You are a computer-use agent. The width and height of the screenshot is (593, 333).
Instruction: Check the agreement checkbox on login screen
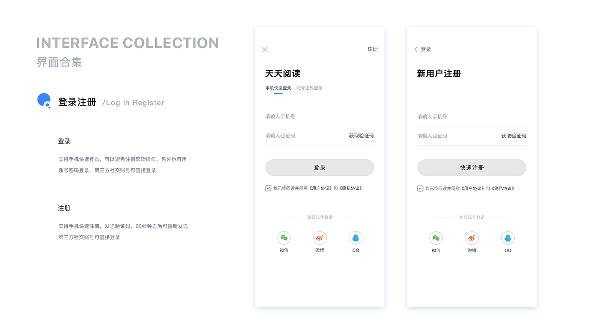coord(268,188)
